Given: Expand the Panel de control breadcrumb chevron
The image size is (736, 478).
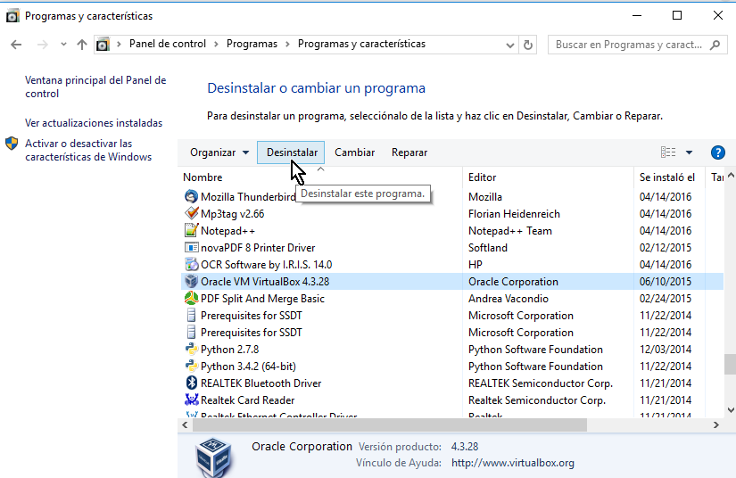Looking at the screenshot, I should (216, 44).
